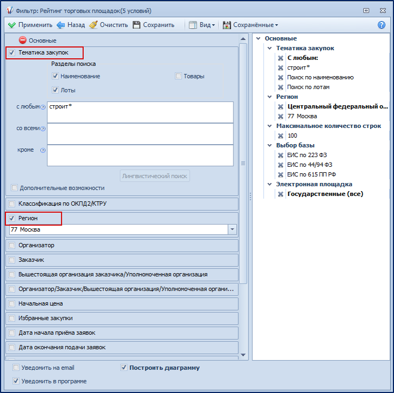The width and height of the screenshot is (394, 393).
Task: Click the splitter handle between panels
Action: click(250, 196)
